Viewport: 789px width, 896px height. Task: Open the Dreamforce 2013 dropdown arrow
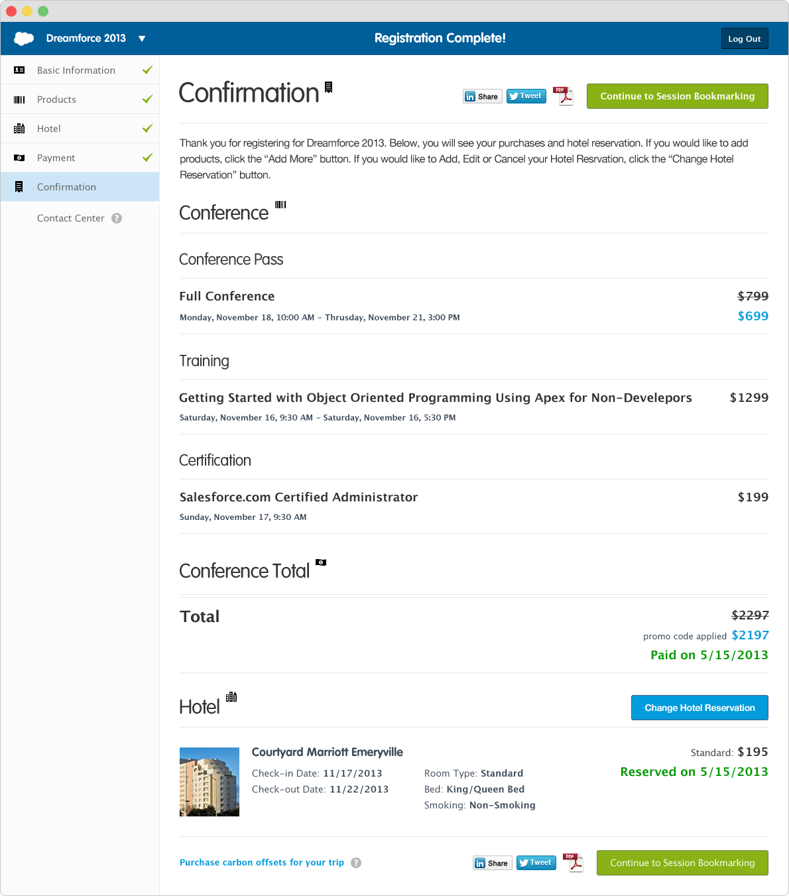pyautogui.click(x=142, y=38)
